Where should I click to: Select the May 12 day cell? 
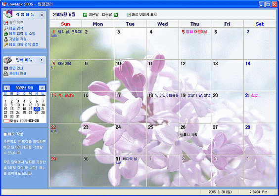[x=195, y=75]
